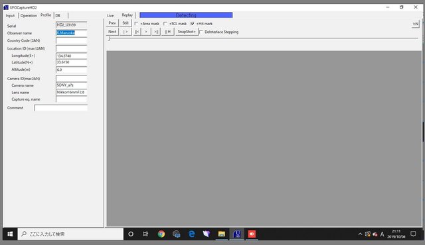Viewport: 425px width, 245px height.
Task: Jump to last frame with '>||' button
Action: click(156, 32)
